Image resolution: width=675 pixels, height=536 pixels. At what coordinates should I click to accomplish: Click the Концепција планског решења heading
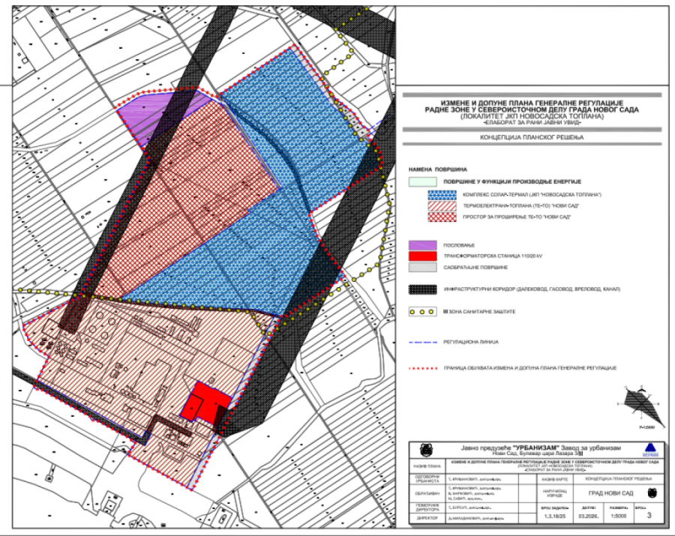point(531,139)
